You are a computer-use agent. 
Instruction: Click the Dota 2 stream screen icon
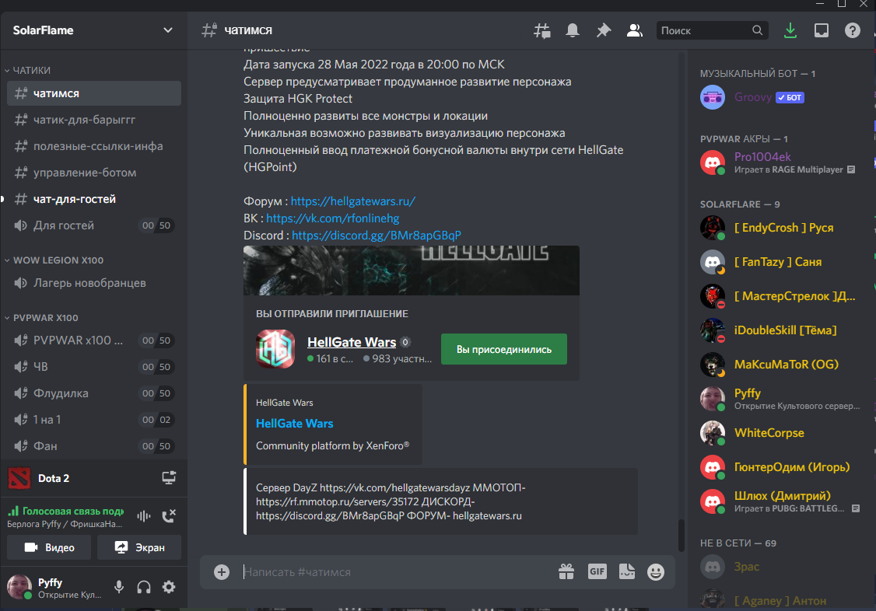169,477
